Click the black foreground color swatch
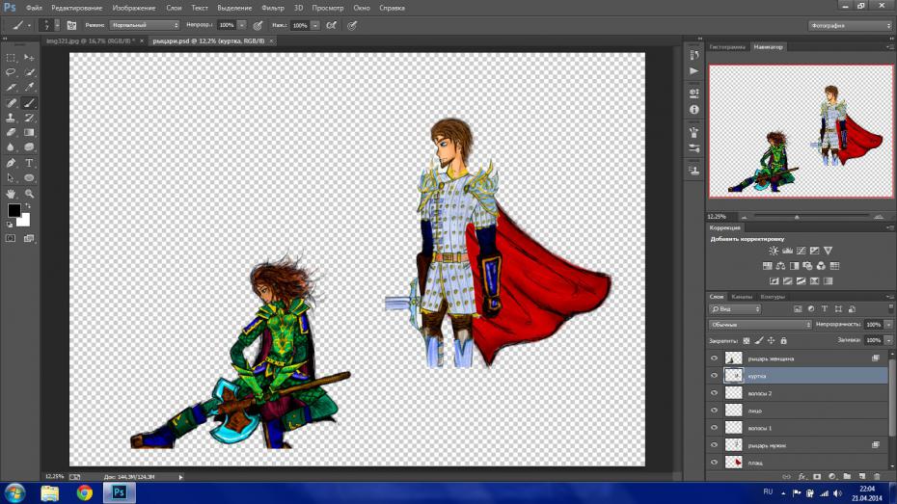 (14, 210)
